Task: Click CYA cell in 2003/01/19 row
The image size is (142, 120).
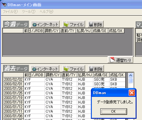Action: tap(53, 98)
